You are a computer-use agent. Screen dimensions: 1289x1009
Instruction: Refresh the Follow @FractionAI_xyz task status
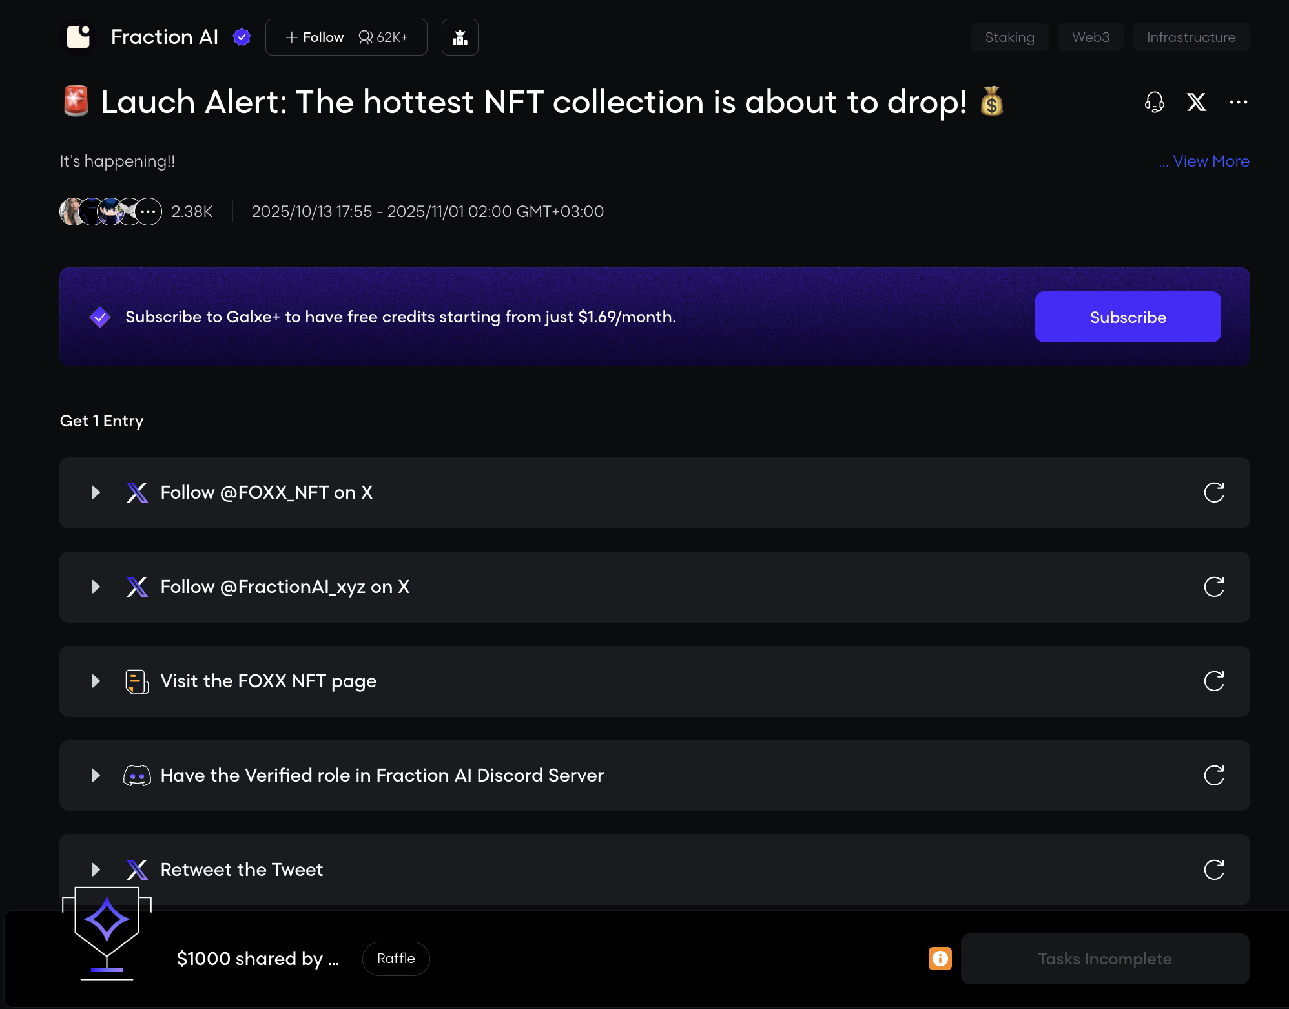pos(1213,587)
